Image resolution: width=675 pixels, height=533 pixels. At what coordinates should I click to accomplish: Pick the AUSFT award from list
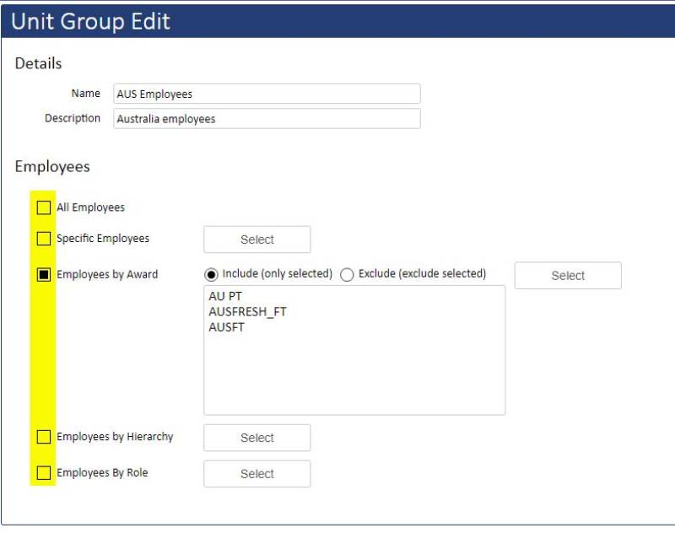(226, 327)
